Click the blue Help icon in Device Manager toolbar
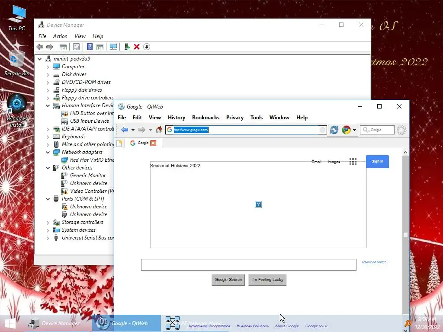 coord(90,47)
